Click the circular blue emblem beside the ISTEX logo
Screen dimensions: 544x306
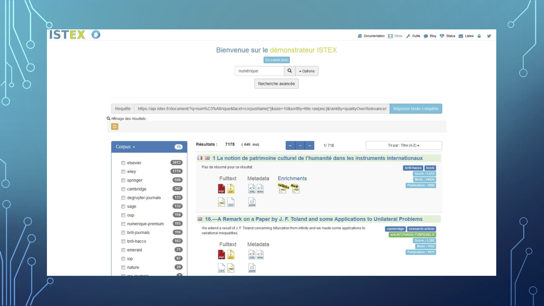(x=95, y=35)
